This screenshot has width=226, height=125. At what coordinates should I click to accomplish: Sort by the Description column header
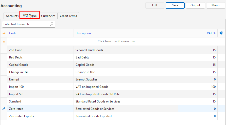[83, 33]
